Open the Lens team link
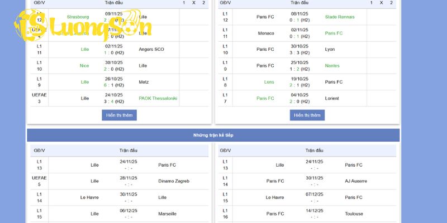This screenshot has width=447, height=223. pos(269,82)
